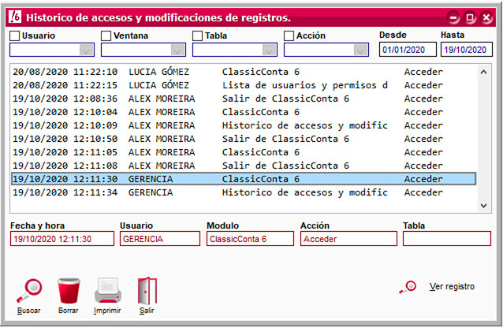Select the row 20/08/2020 11:22:10 LUCIA GÓMEZ
The image size is (503, 328).
(244, 72)
